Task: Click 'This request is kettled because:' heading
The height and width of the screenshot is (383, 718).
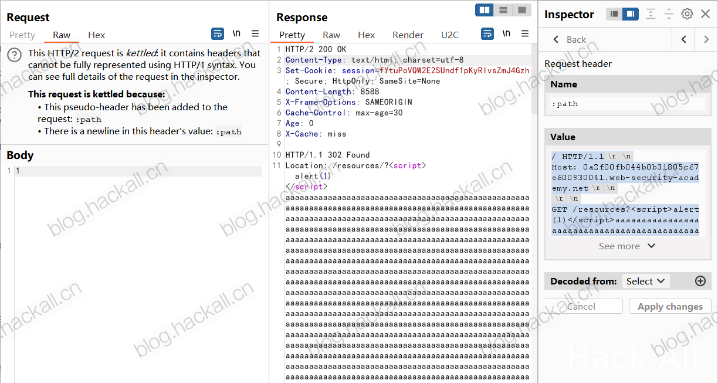Action: [x=97, y=94]
